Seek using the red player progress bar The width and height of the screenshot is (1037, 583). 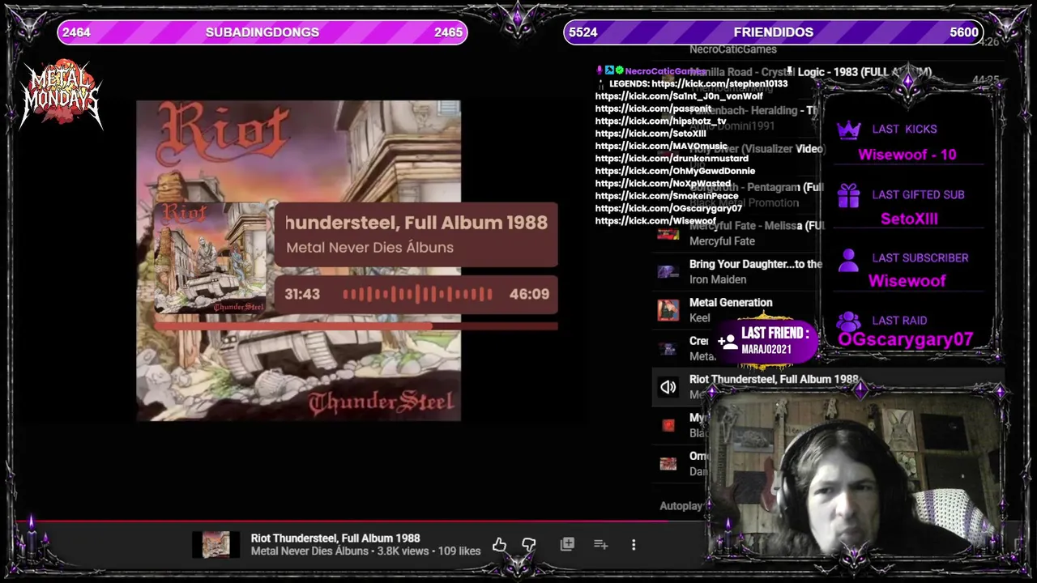pyautogui.click(x=518, y=522)
